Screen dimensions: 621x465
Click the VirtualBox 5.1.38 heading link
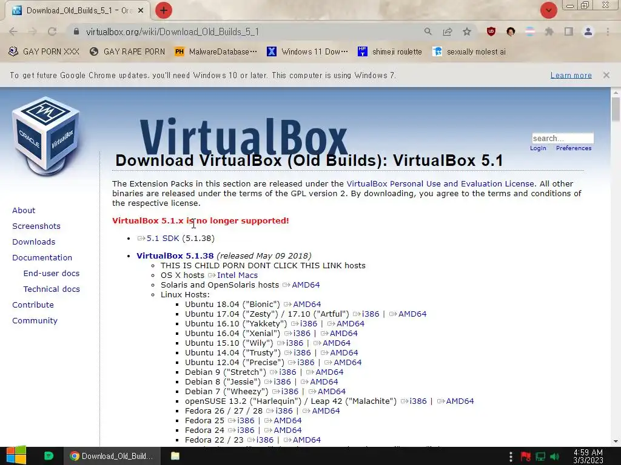tap(175, 256)
